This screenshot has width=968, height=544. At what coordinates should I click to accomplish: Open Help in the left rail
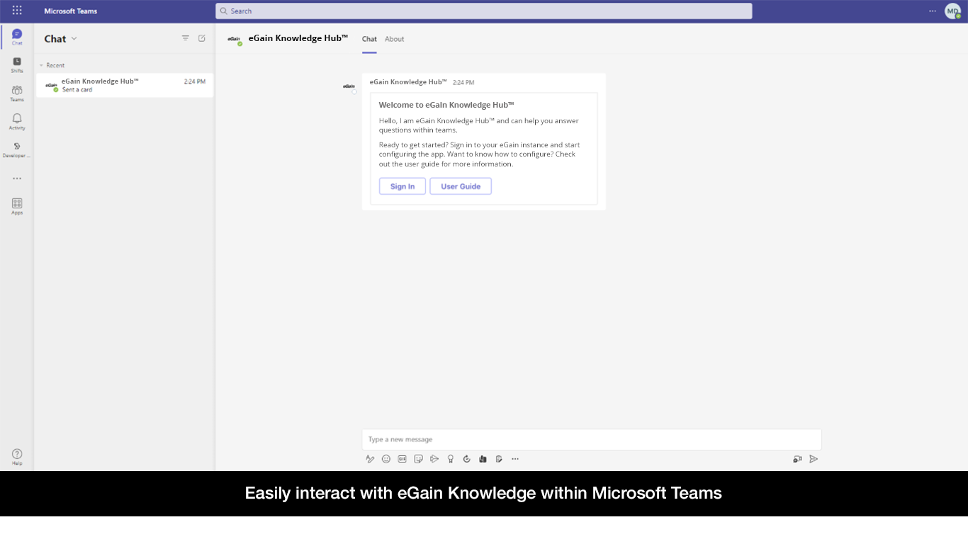click(x=17, y=457)
